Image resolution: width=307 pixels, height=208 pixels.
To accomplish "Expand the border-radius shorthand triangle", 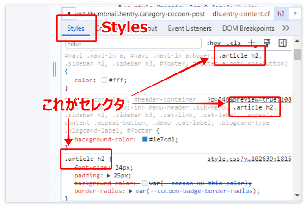I will click(x=131, y=191).
